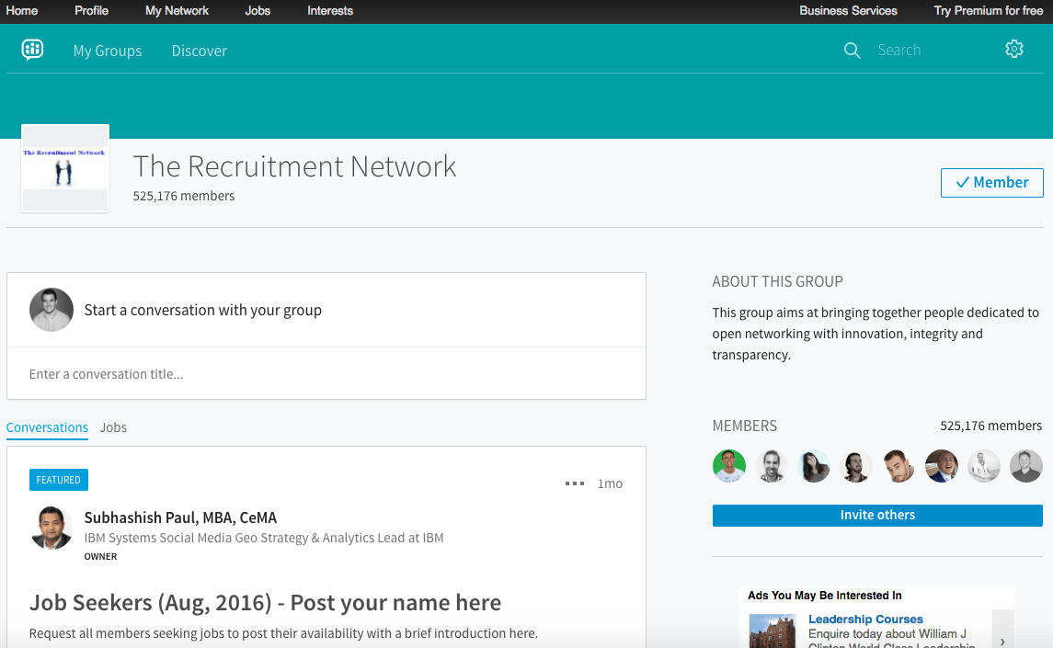The height and width of the screenshot is (648, 1053).
Task: Open Business Services menu
Action: [848, 11]
